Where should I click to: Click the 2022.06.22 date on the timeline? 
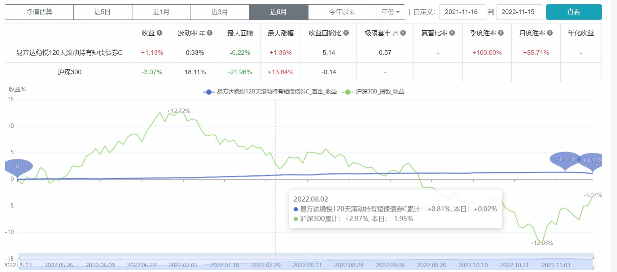tap(142, 265)
